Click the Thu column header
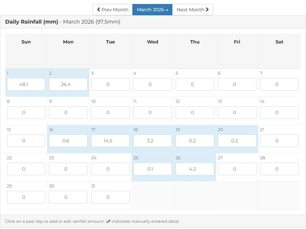This screenshot has width=306, height=229. pyautogui.click(x=195, y=42)
